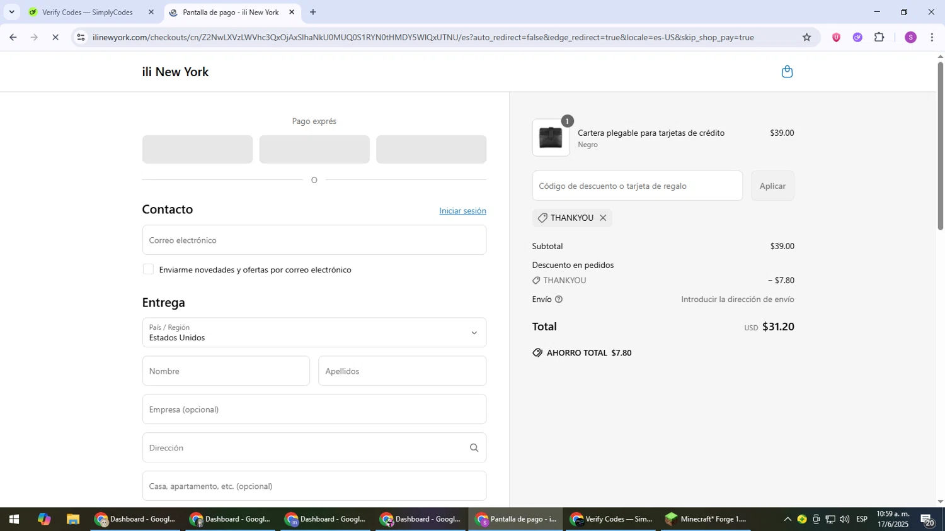Open the volume speaker tray icon
Viewport: 945px width, 531px height.
844,520
